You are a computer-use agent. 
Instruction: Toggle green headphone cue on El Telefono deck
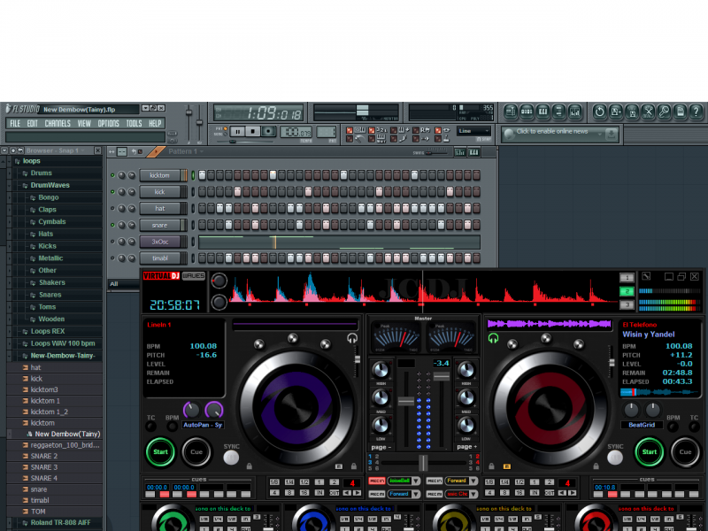pyautogui.click(x=493, y=338)
